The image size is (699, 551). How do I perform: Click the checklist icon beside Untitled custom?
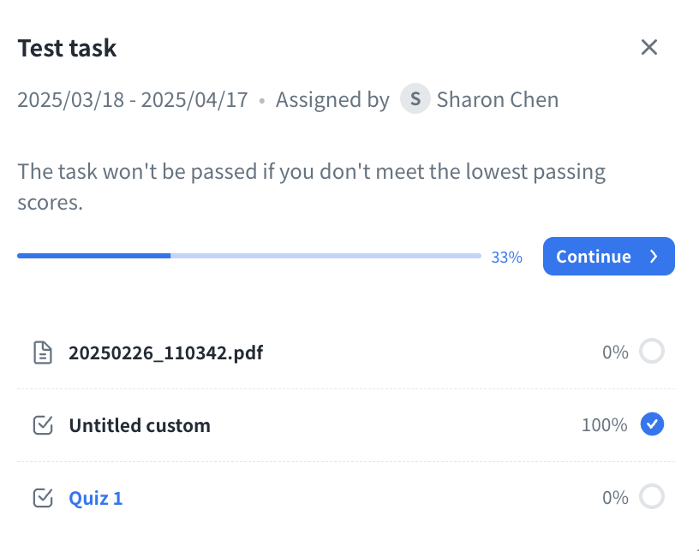pos(42,425)
